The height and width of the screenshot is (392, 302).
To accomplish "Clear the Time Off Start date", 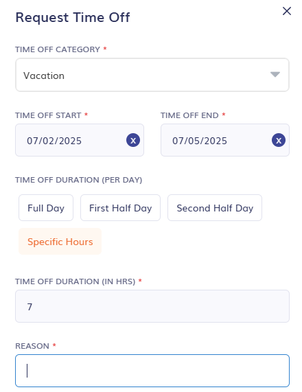I will point(133,140).
